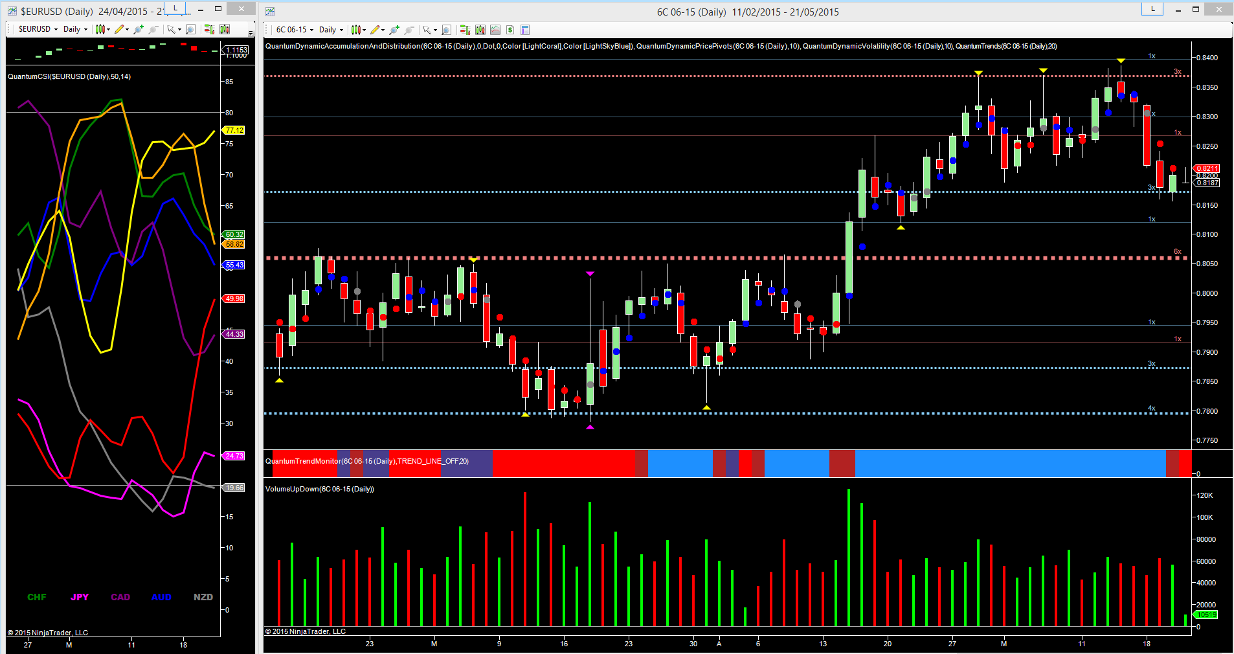Toggle the chart trader icon in the 6C 06-15 window

464,30
